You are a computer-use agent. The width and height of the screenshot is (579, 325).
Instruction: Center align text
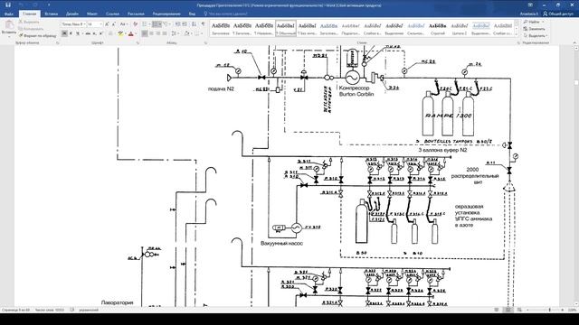(151, 33)
